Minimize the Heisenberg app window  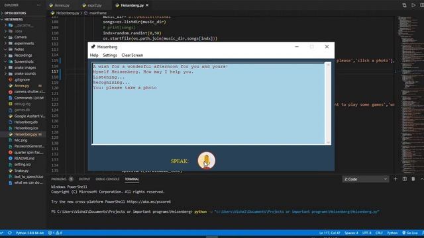(x=297, y=47)
